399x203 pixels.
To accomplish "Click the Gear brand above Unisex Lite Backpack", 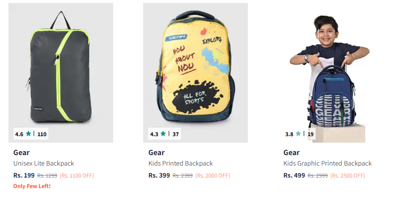I will click(21, 153).
